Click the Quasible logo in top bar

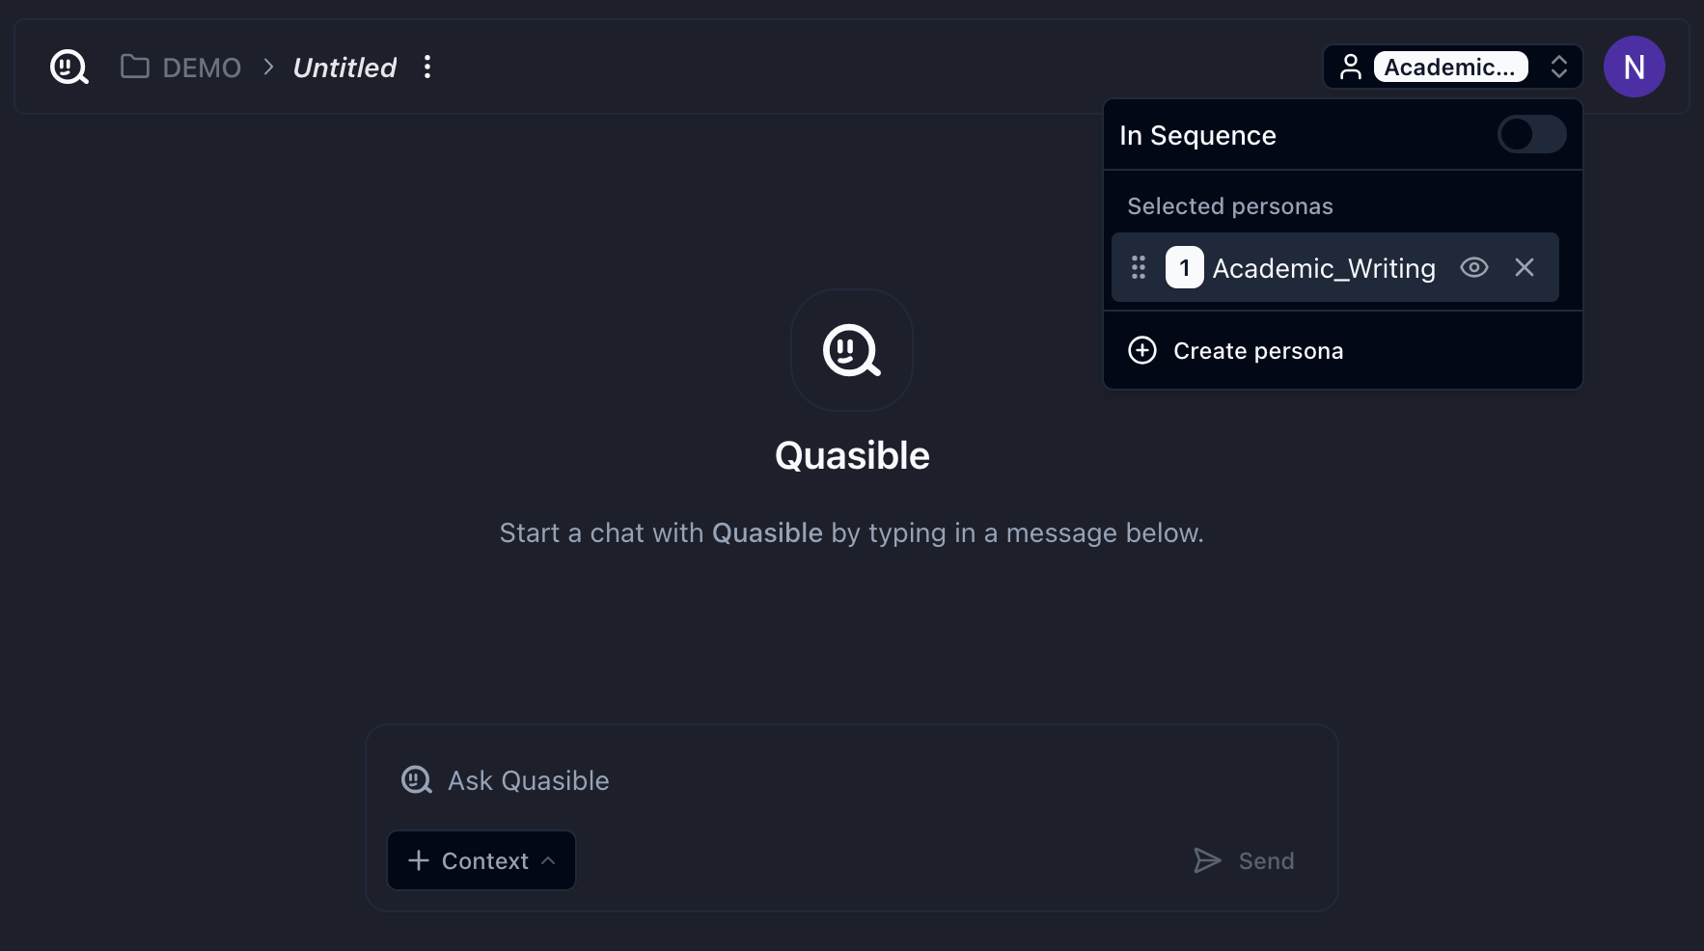tap(69, 68)
